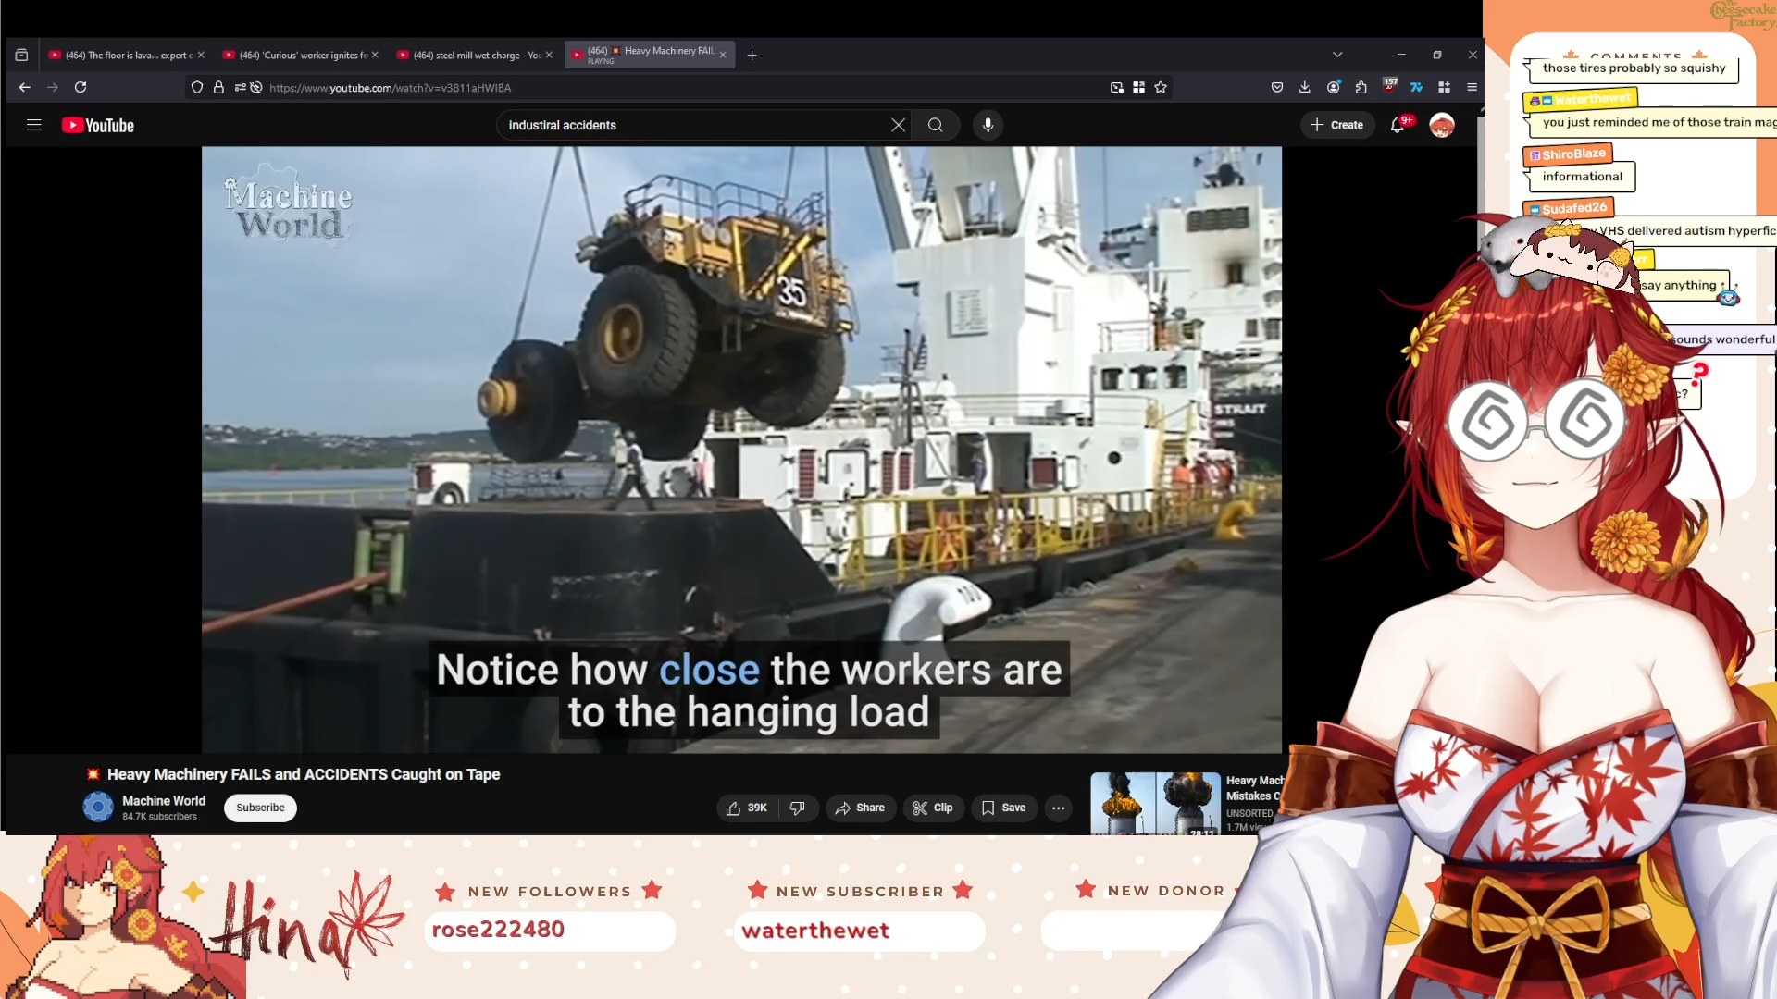Open the Firefox downloads panel
The width and height of the screenshot is (1777, 999).
(x=1305, y=87)
